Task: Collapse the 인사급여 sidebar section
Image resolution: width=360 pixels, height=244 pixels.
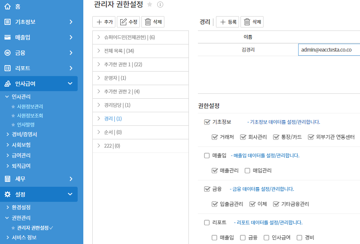Action: tap(70, 84)
